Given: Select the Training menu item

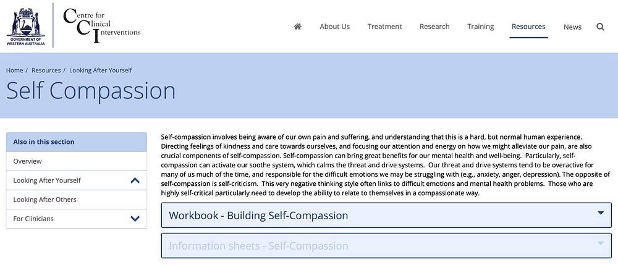Looking at the screenshot, I should 480,27.
